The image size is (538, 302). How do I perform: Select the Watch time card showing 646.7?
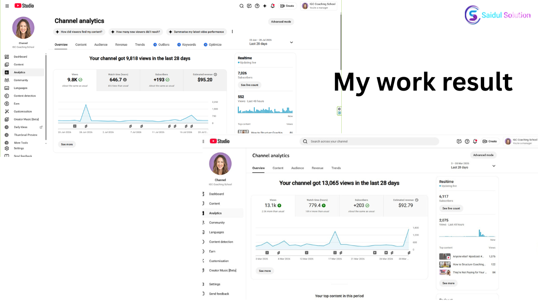[118, 80]
